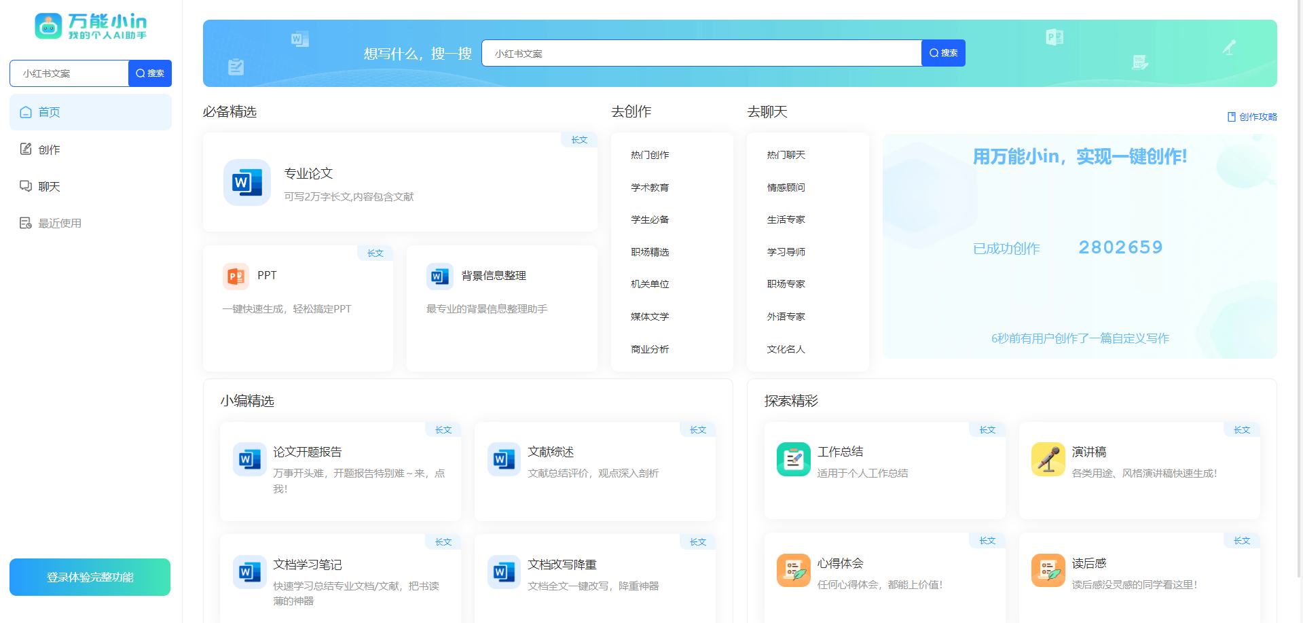Click the 演讲稿 microphone icon
This screenshot has width=1303, height=623.
pyautogui.click(x=1048, y=459)
